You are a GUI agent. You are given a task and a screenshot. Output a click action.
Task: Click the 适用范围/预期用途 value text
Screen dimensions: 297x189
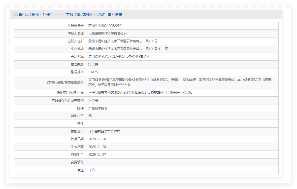tap(140, 93)
